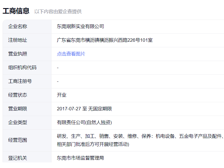Click the 经营范围 row label
Viewport: 224px width, 168px height.
coord(18,140)
